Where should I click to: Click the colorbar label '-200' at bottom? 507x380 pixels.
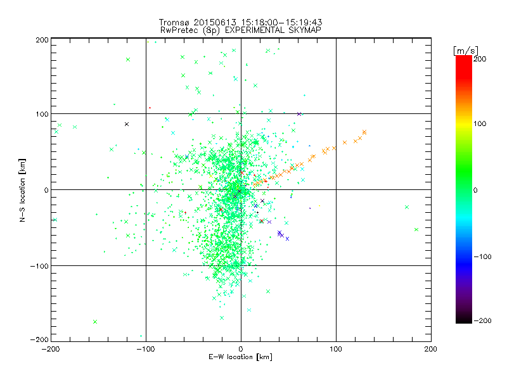(x=482, y=320)
